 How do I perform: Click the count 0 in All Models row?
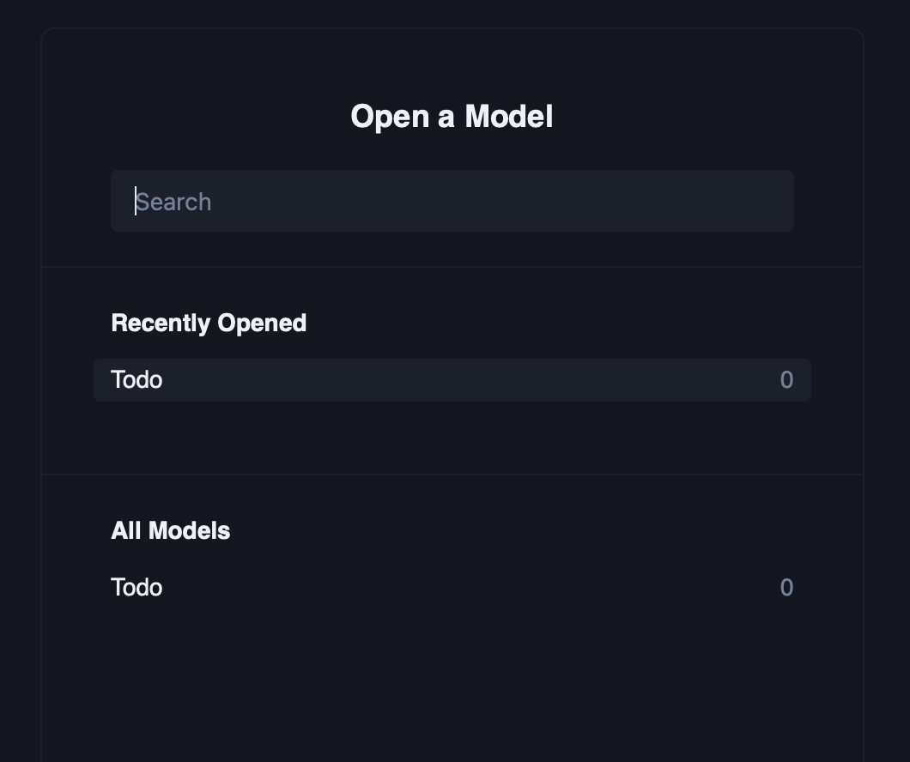point(786,588)
